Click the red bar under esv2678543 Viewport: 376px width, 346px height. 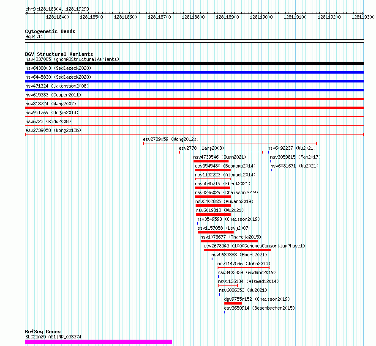pyautogui.click(x=237, y=250)
